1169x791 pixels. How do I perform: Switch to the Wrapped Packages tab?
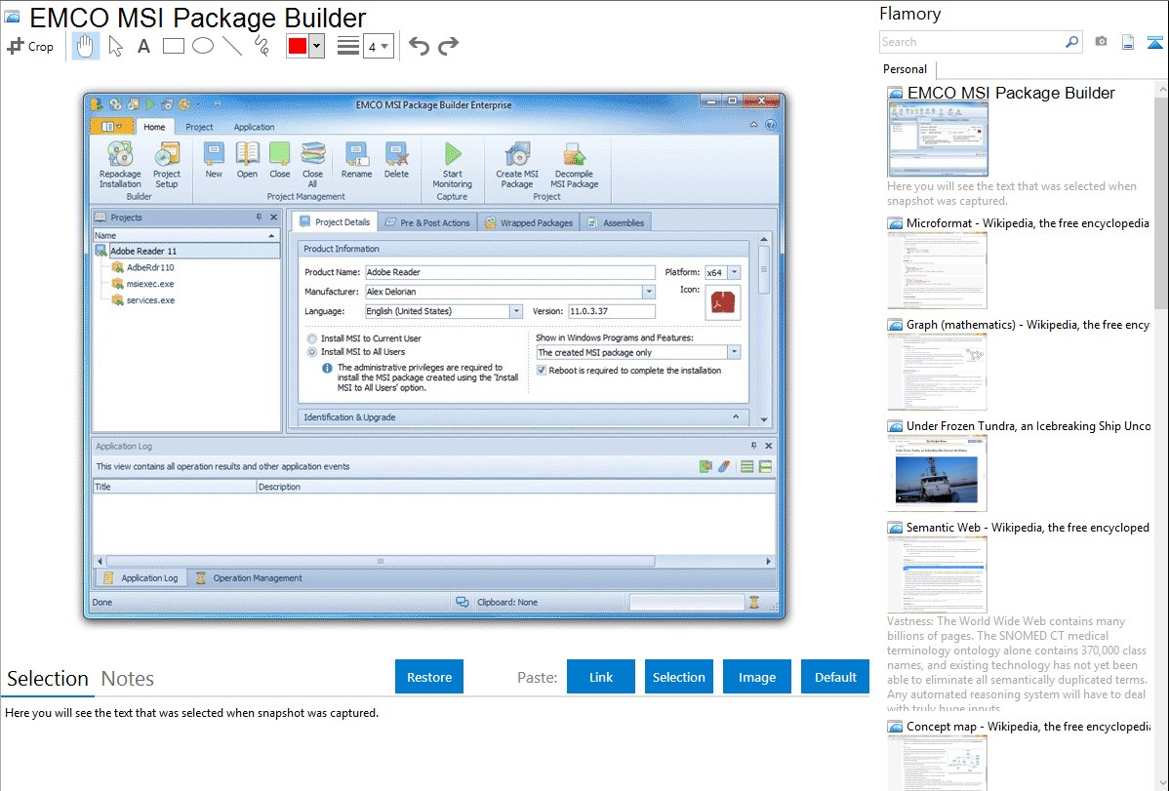click(x=529, y=222)
